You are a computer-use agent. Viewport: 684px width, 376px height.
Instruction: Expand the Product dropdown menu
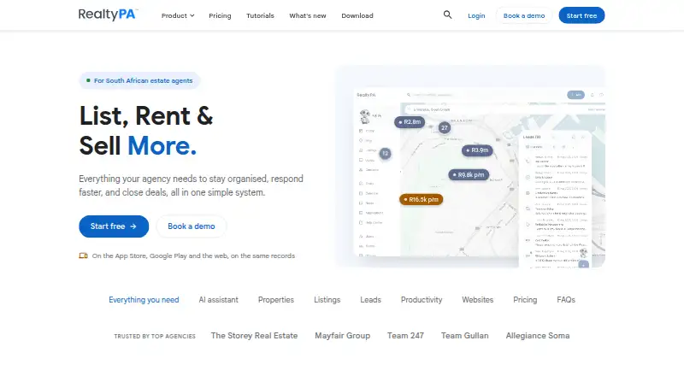point(178,15)
